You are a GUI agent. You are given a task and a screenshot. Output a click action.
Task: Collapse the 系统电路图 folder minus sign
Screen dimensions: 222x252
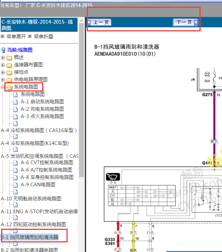[x=3, y=87]
